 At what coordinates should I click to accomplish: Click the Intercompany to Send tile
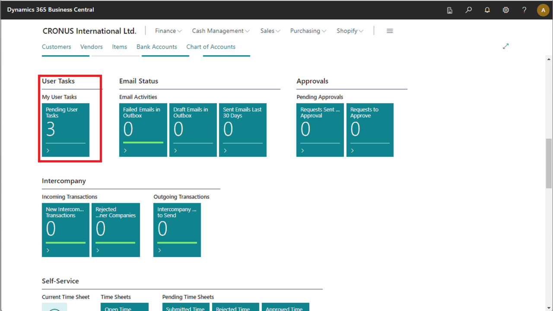click(x=177, y=230)
